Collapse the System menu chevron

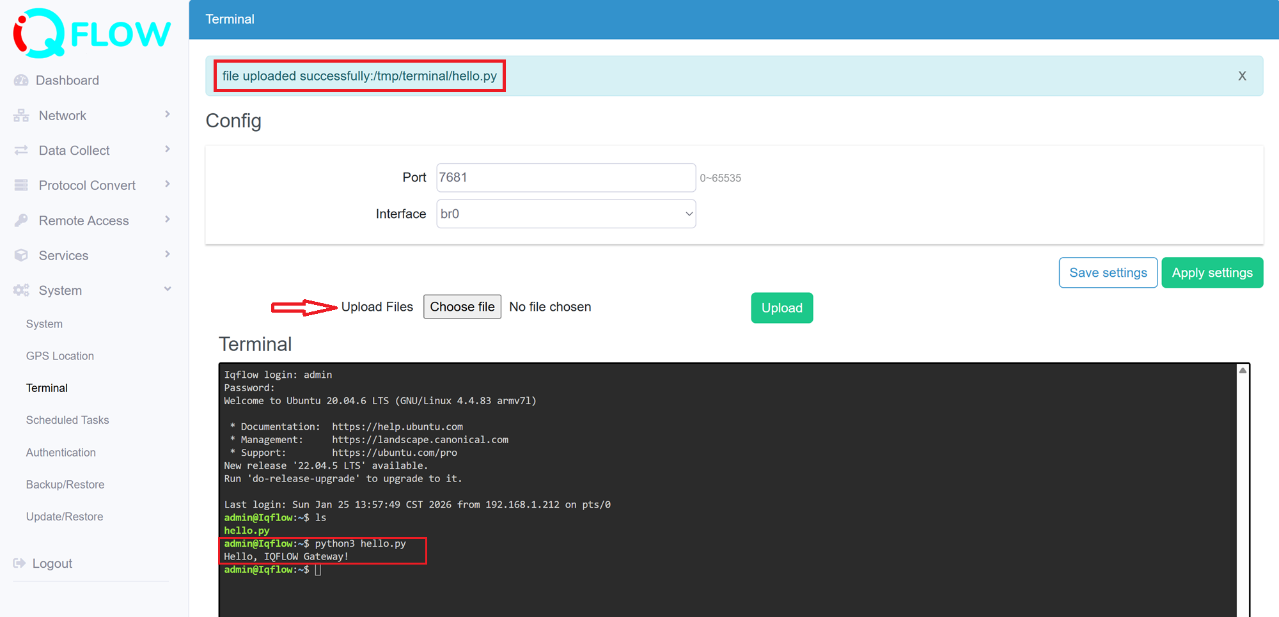(168, 289)
